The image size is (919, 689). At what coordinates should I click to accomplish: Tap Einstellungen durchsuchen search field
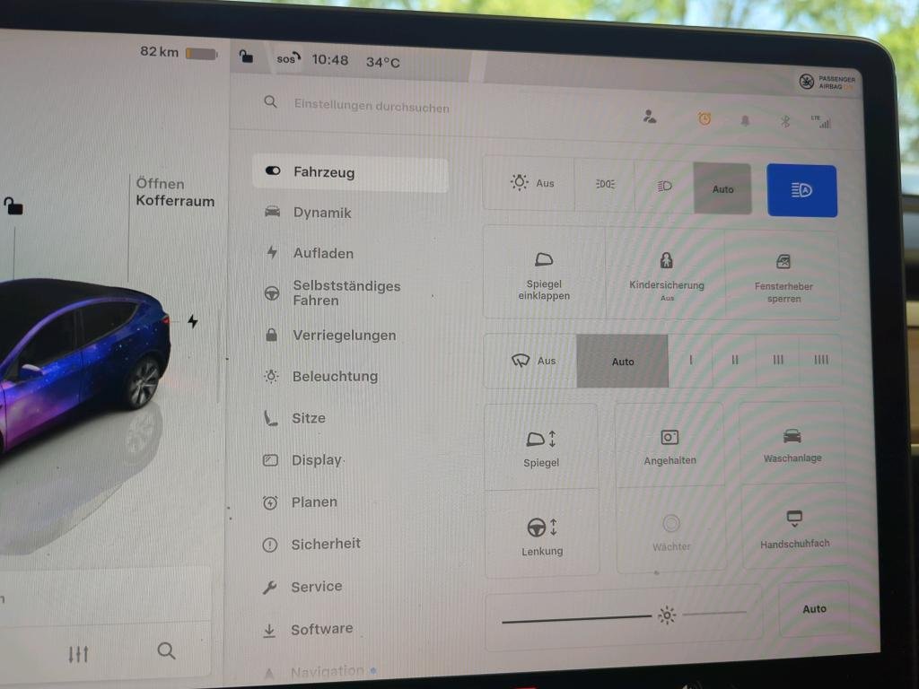click(x=372, y=106)
